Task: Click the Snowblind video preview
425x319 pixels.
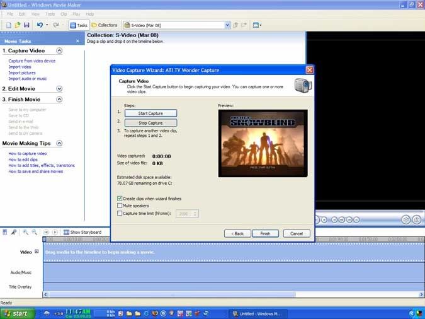Action: pyautogui.click(x=263, y=143)
